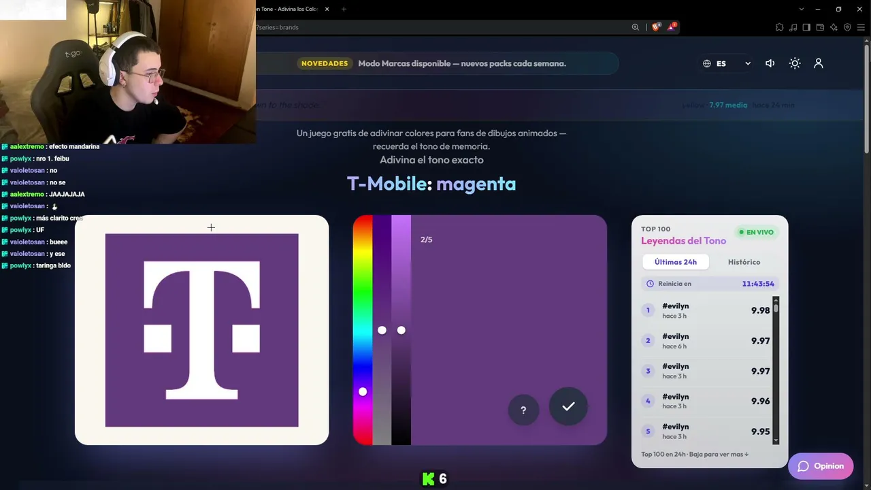Viewport: 871px width, 490px height.
Task: Toggle the browser sidebar panel icon
Action: tap(806, 27)
